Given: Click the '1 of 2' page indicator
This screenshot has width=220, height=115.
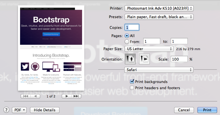Looking at the screenshot, I should point(51,96).
